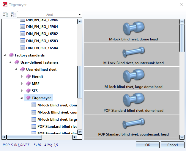Click tree panel scroll left arrow

pyautogui.click(x=4, y=137)
